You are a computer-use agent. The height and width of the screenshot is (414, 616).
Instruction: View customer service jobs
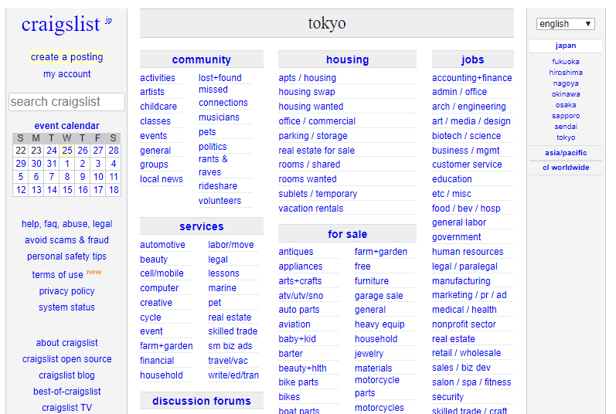point(467,165)
